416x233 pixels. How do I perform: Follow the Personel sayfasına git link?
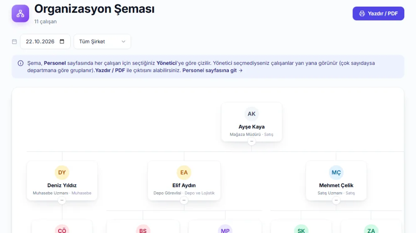(212, 70)
